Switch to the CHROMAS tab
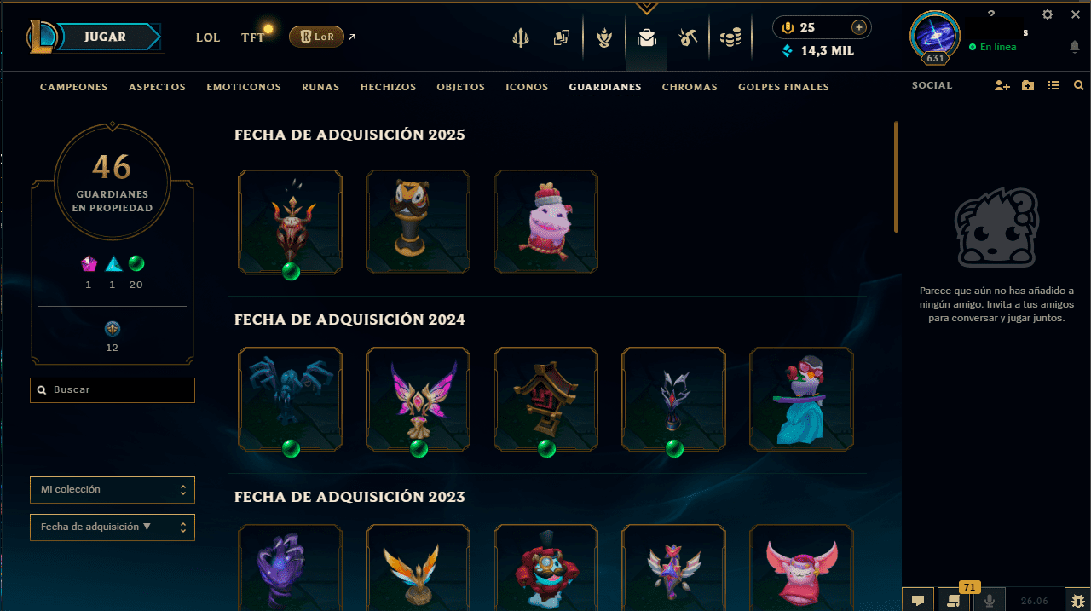 point(690,87)
